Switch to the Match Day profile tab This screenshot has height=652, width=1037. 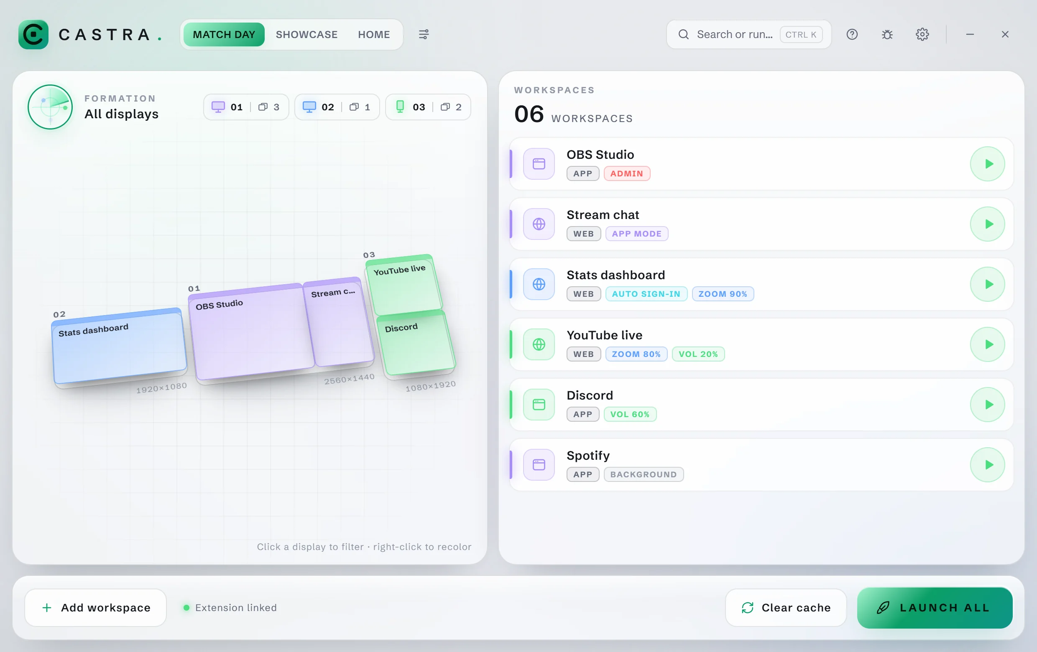[224, 34]
